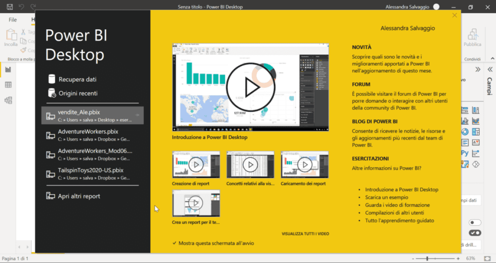496x263 pixels.
Task: Open the FORUM heading link
Action: coord(360,84)
